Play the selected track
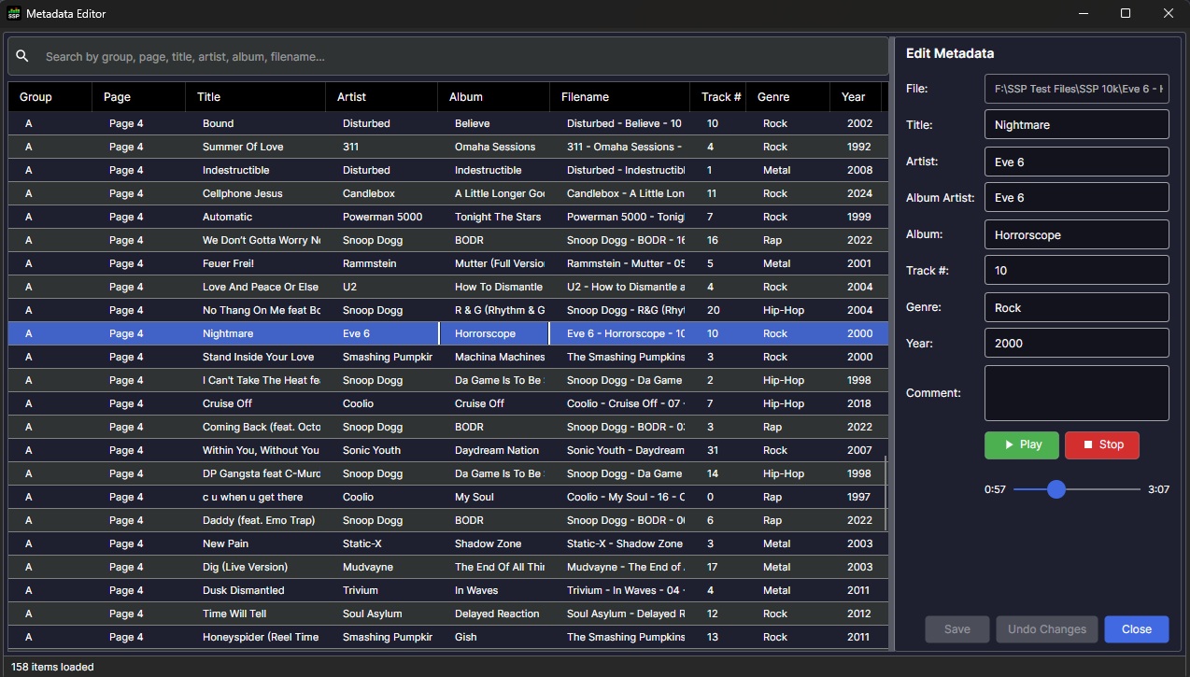This screenshot has width=1190, height=677. click(x=1022, y=444)
